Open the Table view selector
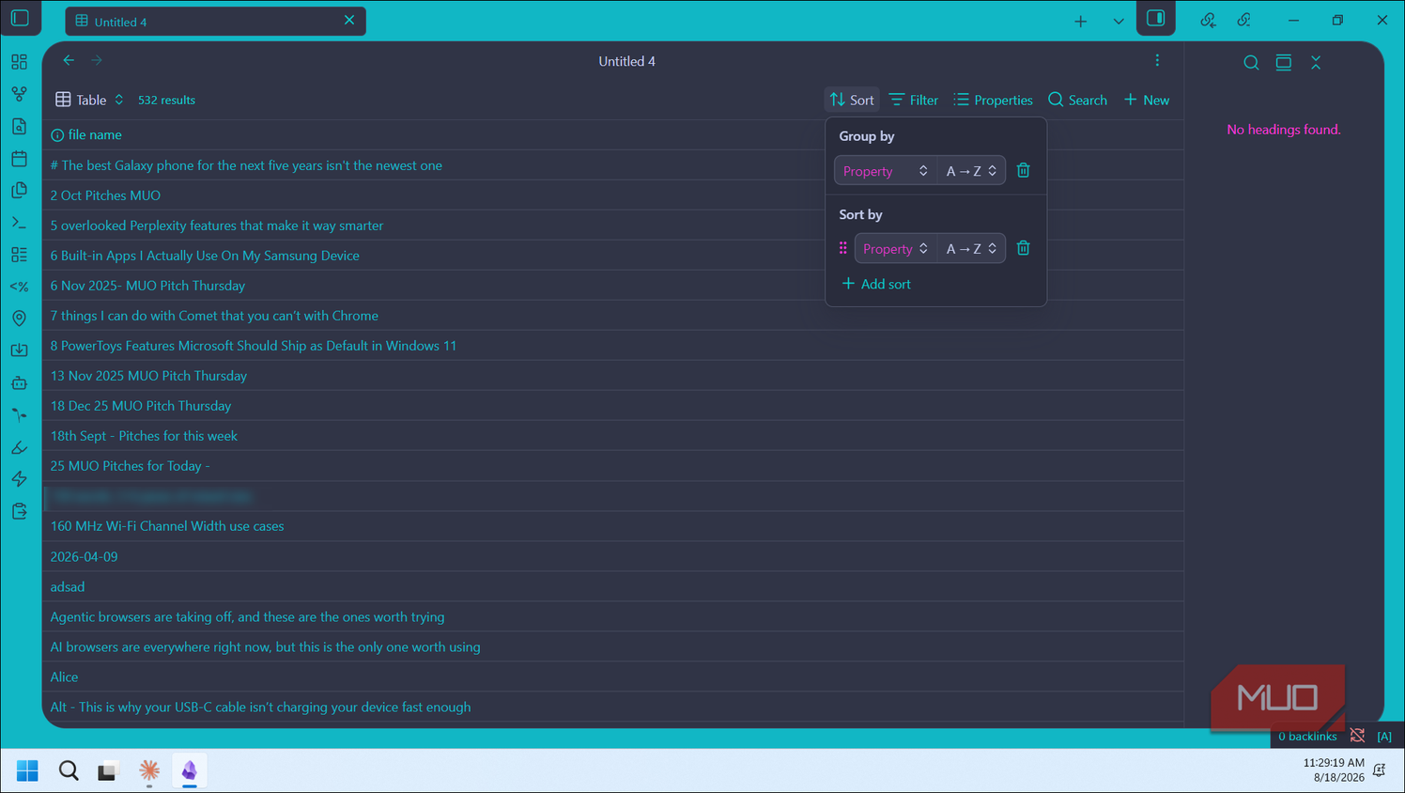 click(90, 100)
